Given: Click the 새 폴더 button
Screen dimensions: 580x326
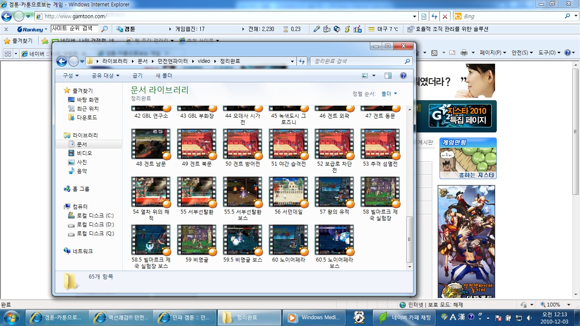Looking at the screenshot, I should pyautogui.click(x=163, y=76).
